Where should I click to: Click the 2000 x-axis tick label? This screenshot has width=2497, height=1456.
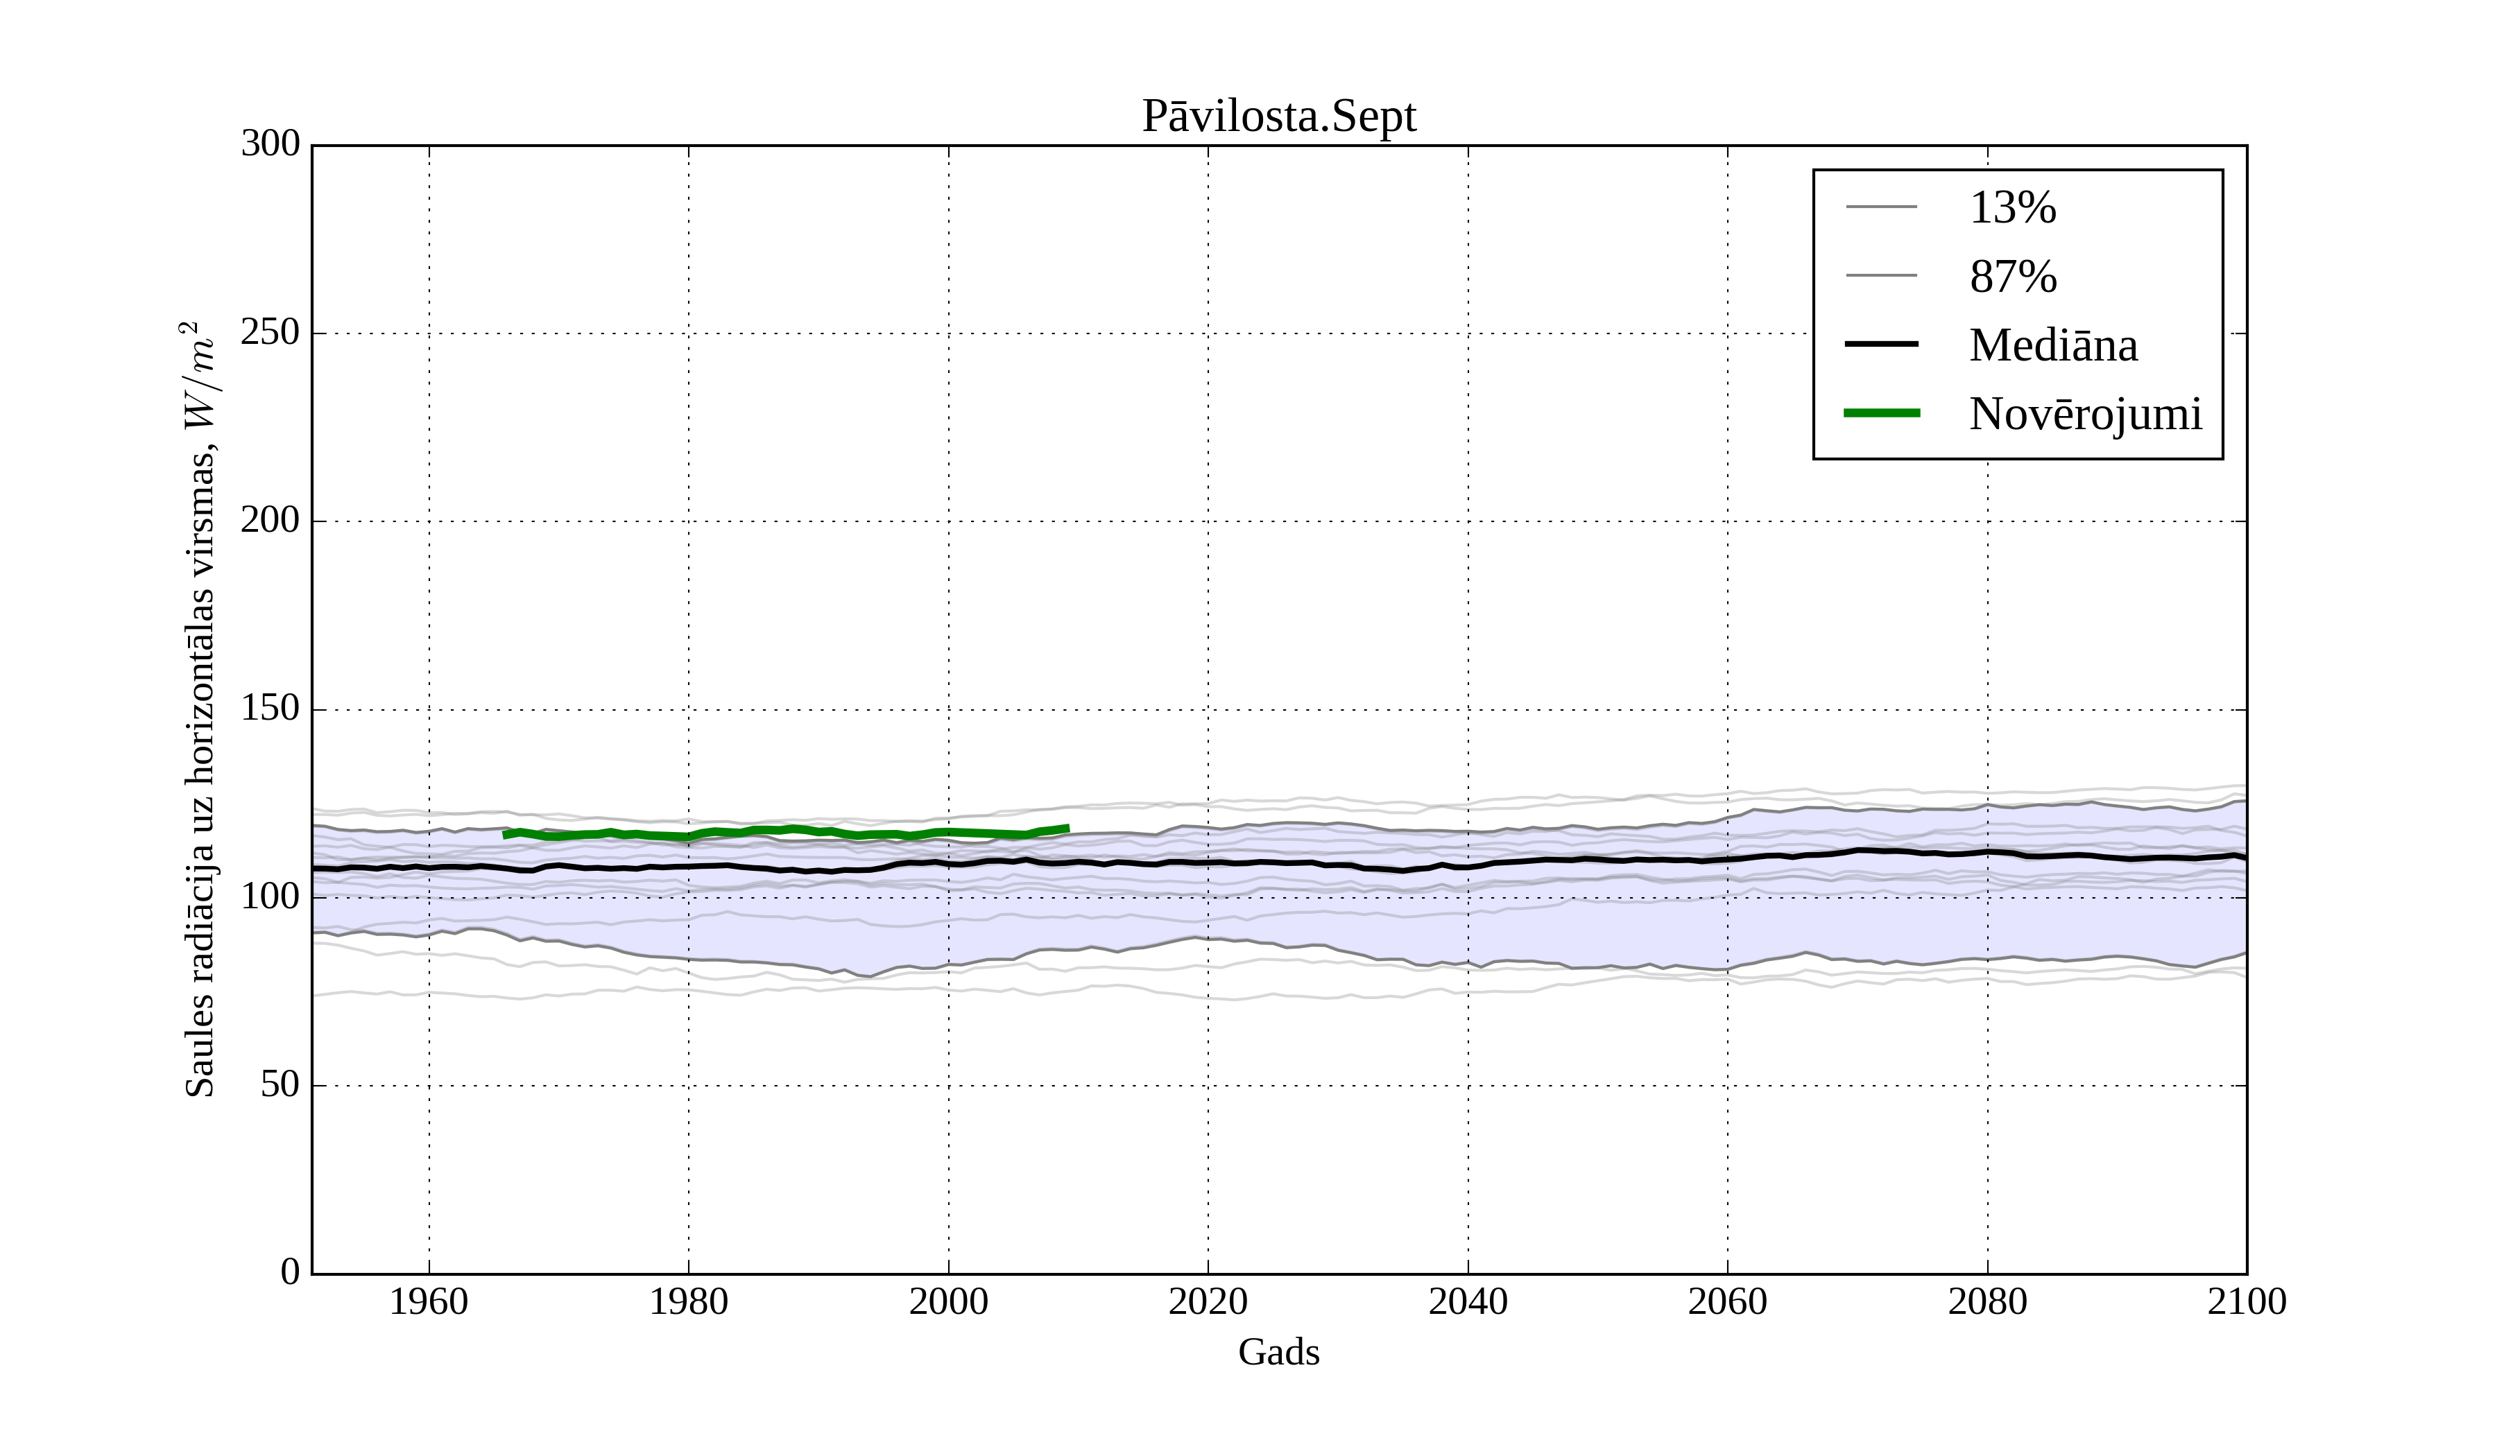[948, 1301]
